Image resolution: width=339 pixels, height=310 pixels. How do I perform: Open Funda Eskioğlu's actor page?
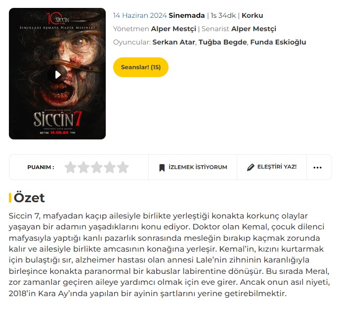coord(278,42)
